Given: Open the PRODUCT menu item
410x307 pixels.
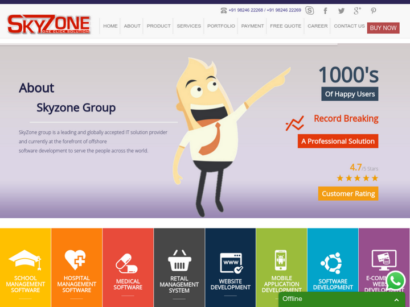Looking at the screenshot, I should 158,26.
